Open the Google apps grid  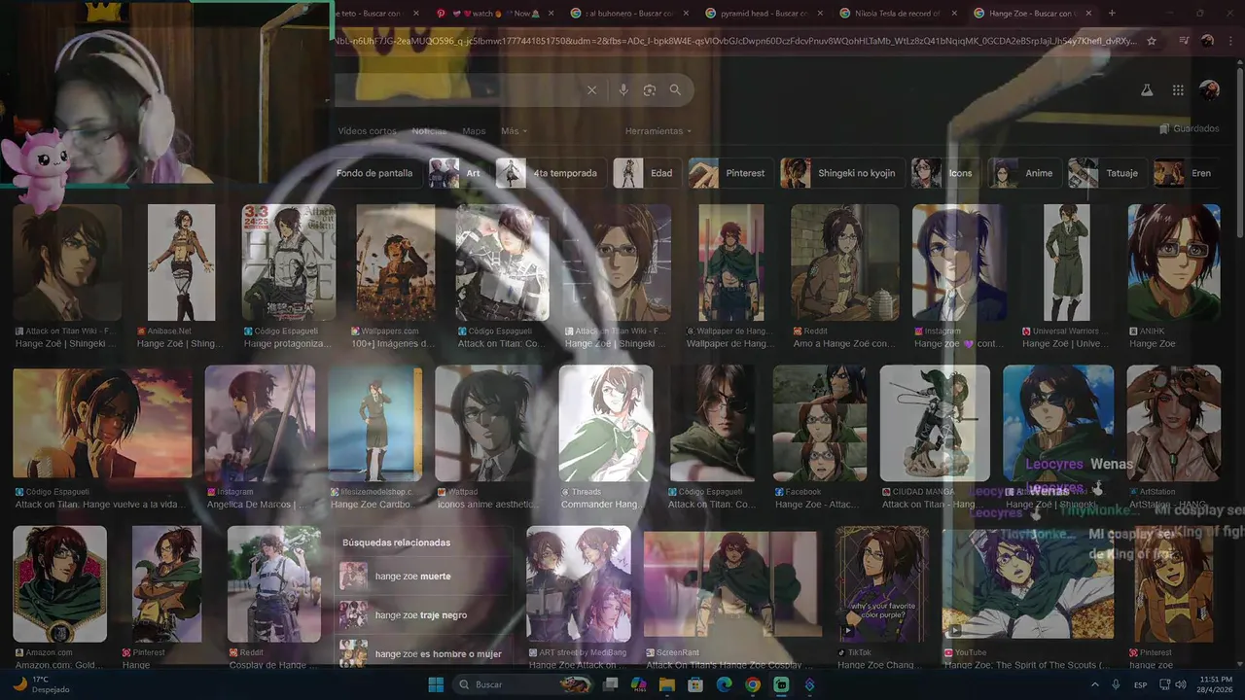(1178, 89)
